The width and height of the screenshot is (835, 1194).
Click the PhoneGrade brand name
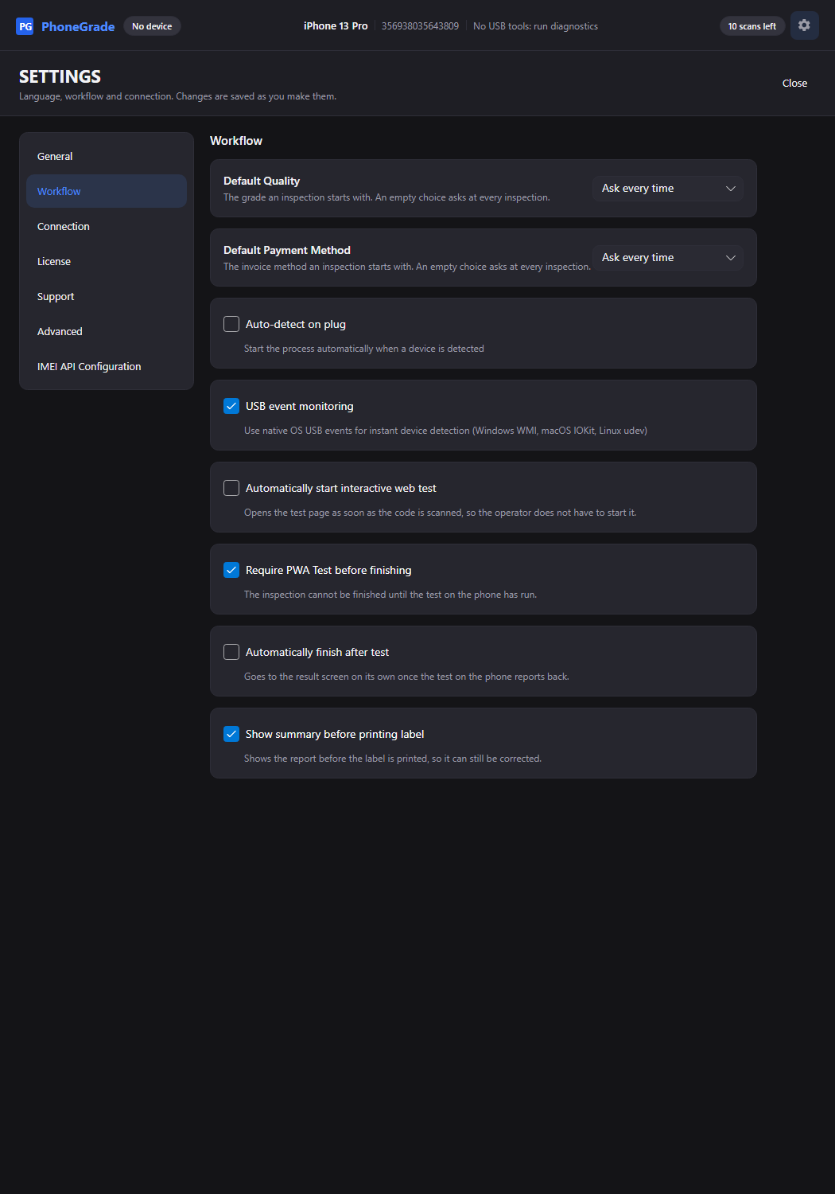click(78, 27)
